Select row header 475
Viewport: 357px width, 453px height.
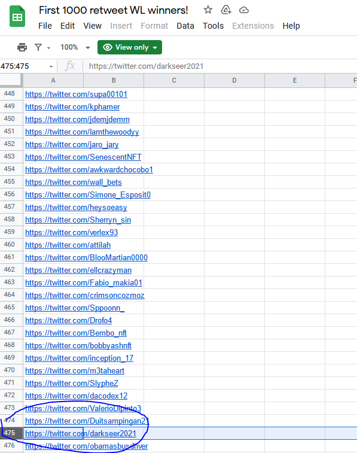[11, 433]
